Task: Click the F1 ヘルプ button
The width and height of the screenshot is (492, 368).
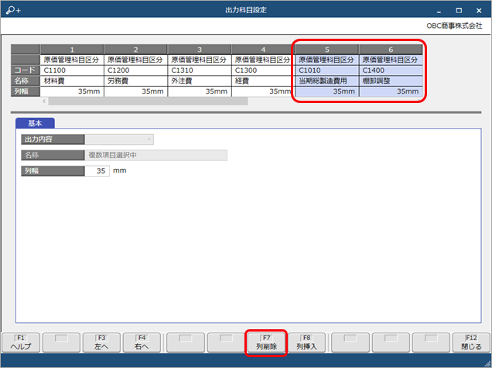Action: (21, 342)
